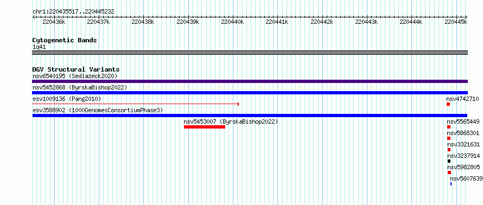Image resolution: width=483 pixels, height=205 pixels.
Task: Click the chr1:220435517..220445232 coordinates label
Action: click(x=73, y=12)
